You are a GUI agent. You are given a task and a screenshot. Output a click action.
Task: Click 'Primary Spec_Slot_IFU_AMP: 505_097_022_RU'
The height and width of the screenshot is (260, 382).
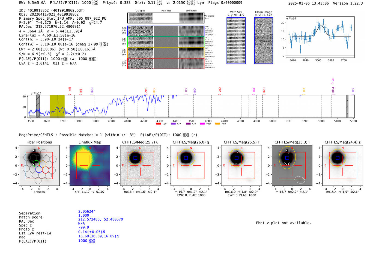(63, 19)
